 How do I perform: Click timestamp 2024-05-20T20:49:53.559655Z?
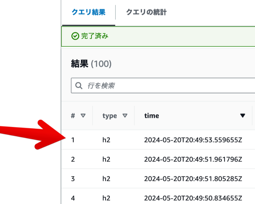pos(193,140)
